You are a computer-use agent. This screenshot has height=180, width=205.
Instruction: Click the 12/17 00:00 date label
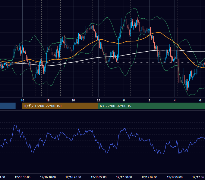tap(124, 177)
